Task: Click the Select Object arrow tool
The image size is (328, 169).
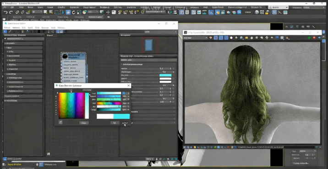Action: click(45, 12)
